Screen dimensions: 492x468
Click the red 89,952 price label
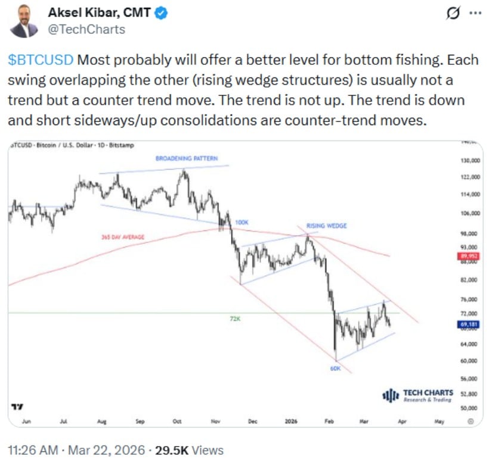(x=469, y=257)
